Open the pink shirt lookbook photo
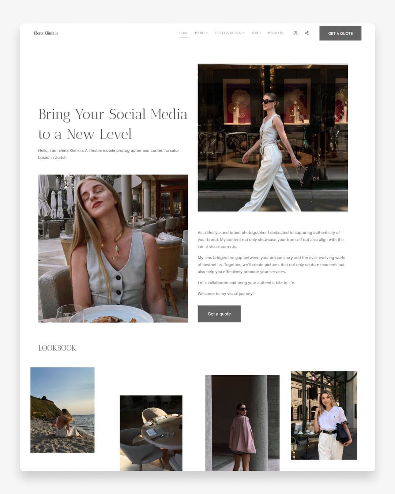Viewport: 395px width, 494px height. click(242, 423)
